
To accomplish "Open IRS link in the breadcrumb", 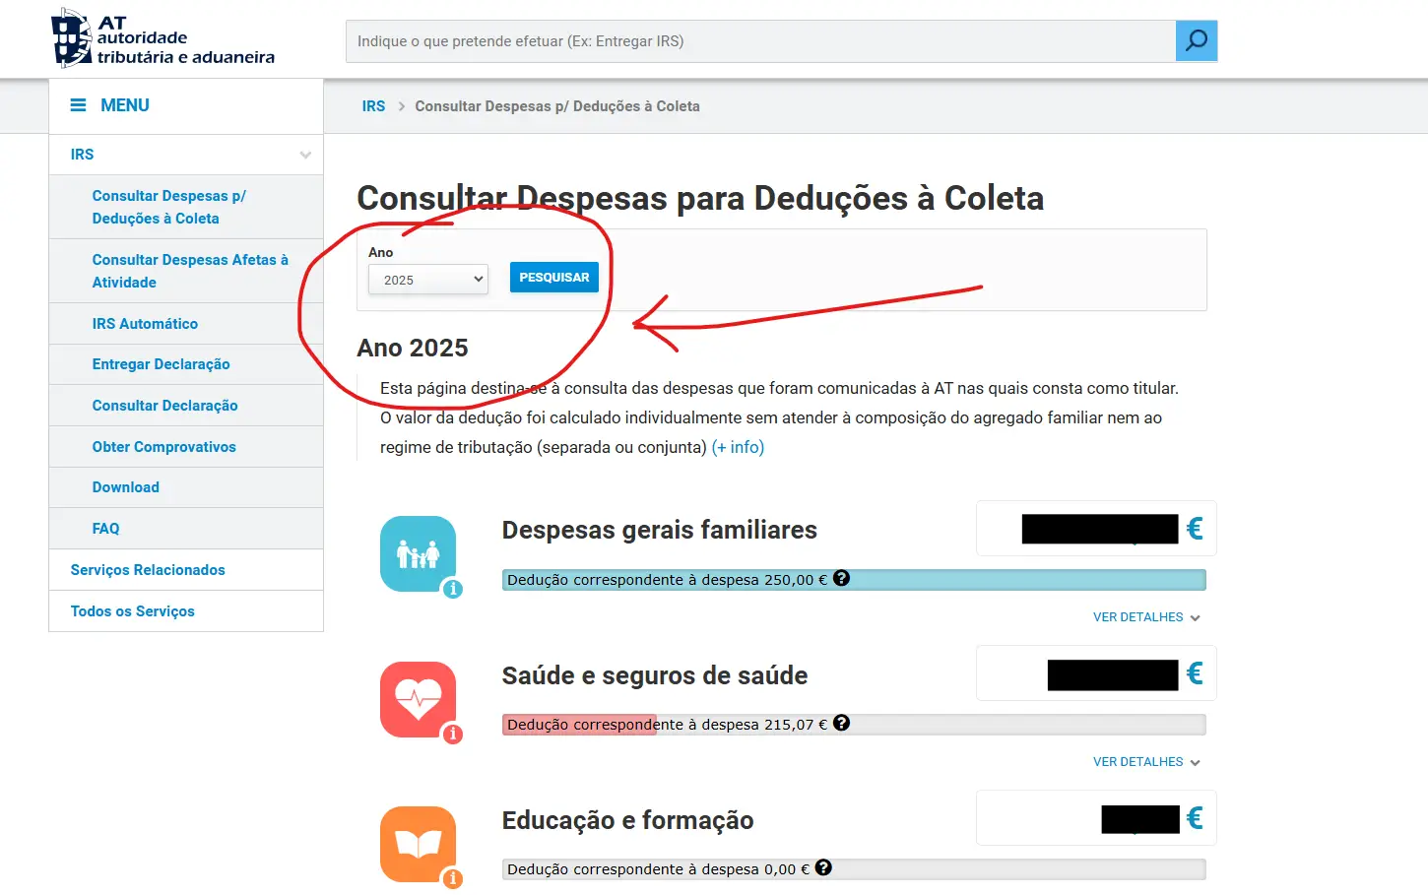I will (x=373, y=105).
